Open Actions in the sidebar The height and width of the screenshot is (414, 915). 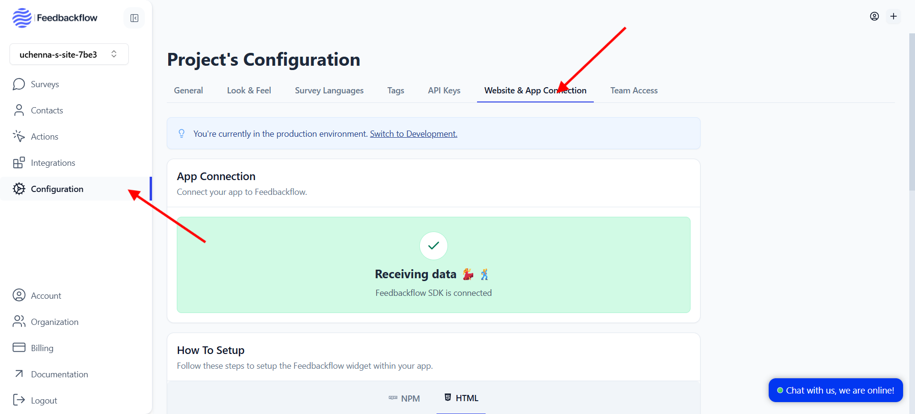(x=45, y=137)
